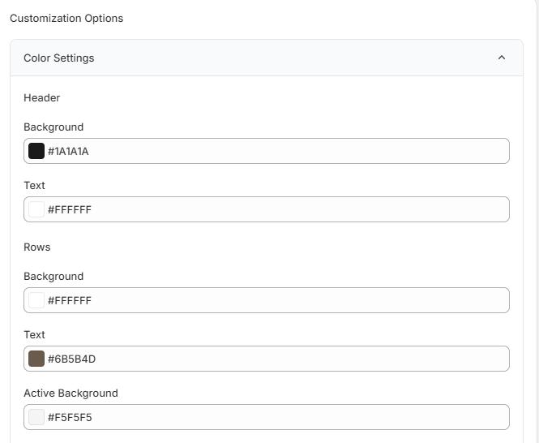The image size is (539, 443).
Task: Click the Customization Options heading
Action: 66,18
